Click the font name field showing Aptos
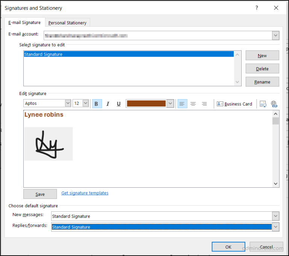289x256 pixels. coord(44,103)
